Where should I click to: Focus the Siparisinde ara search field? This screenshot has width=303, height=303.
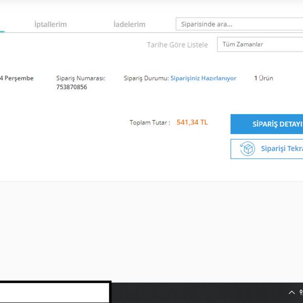[x=239, y=24]
